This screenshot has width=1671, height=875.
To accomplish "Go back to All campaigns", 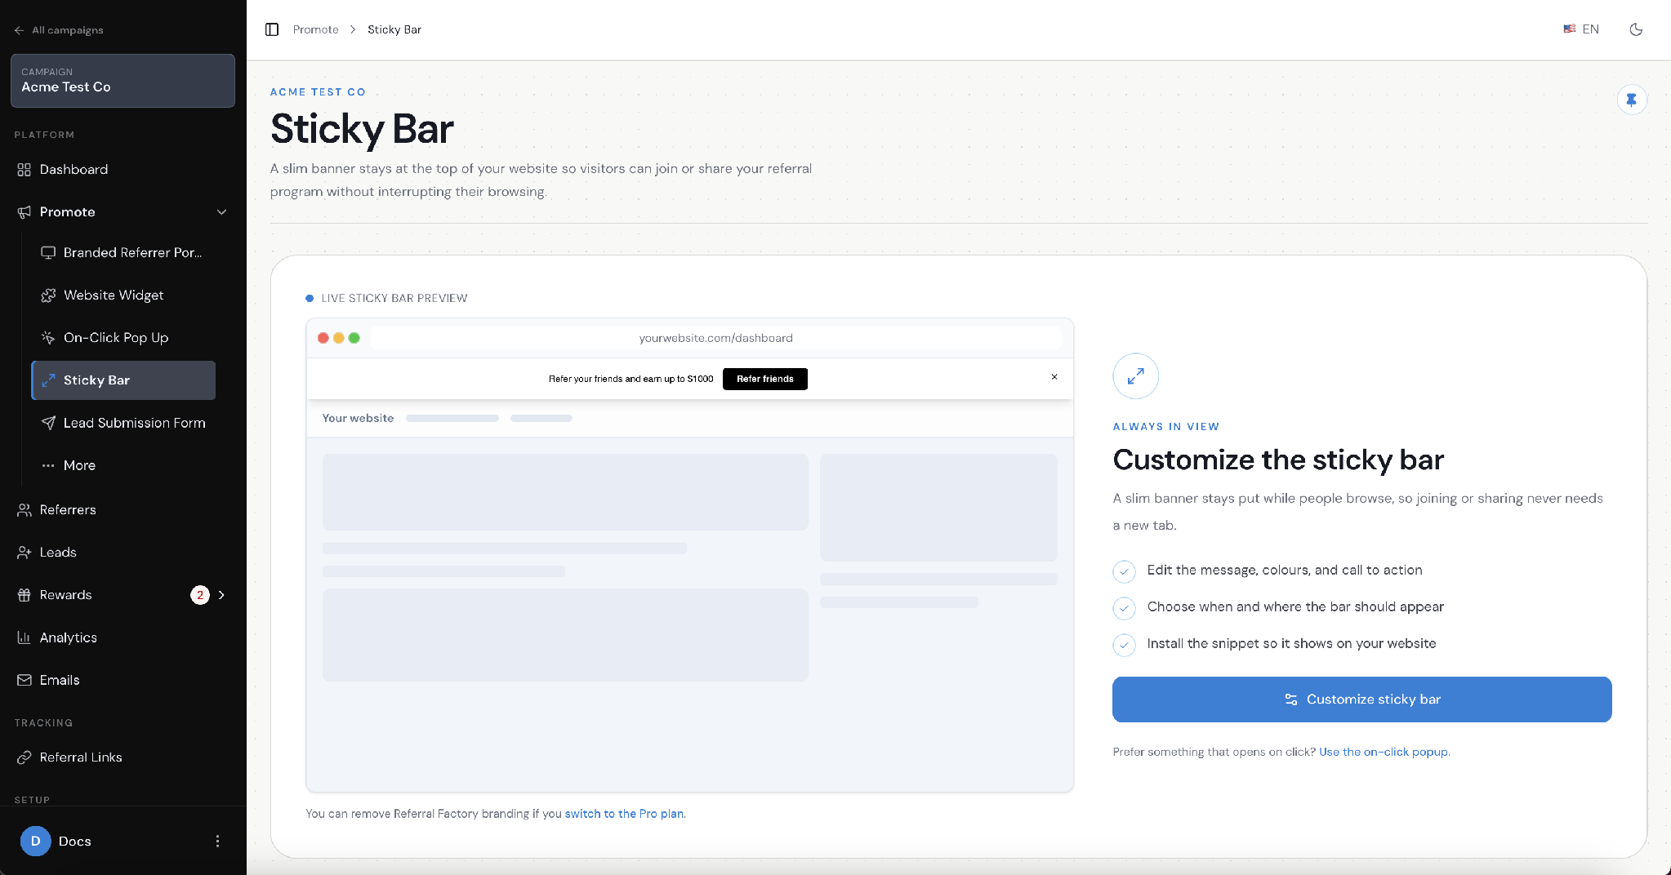I will pos(59,30).
